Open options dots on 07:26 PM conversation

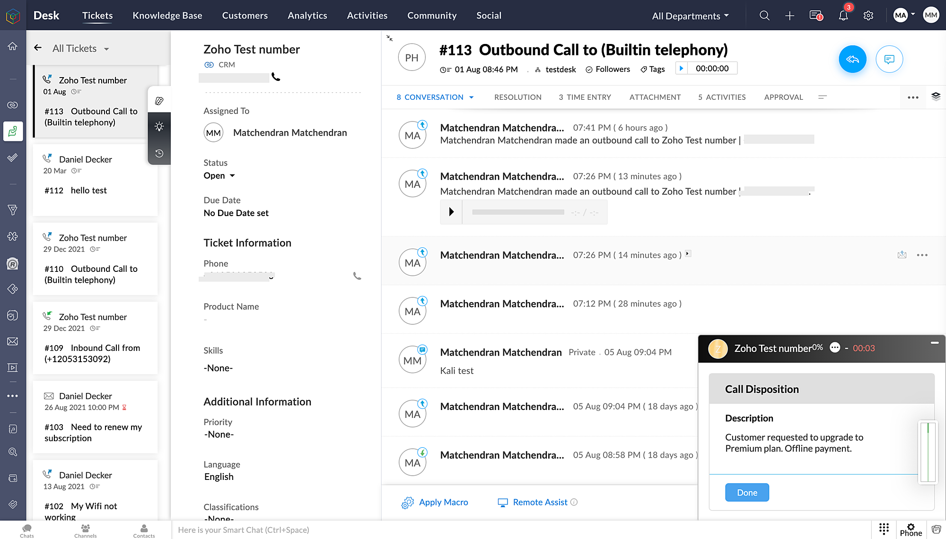922,255
